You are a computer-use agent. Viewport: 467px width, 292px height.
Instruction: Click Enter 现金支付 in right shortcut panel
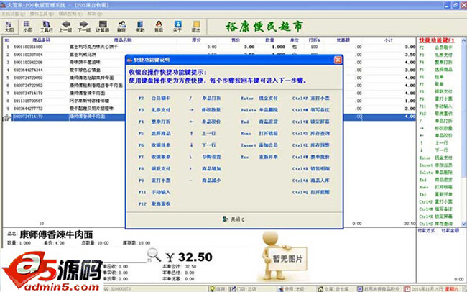[x=435, y=158]
